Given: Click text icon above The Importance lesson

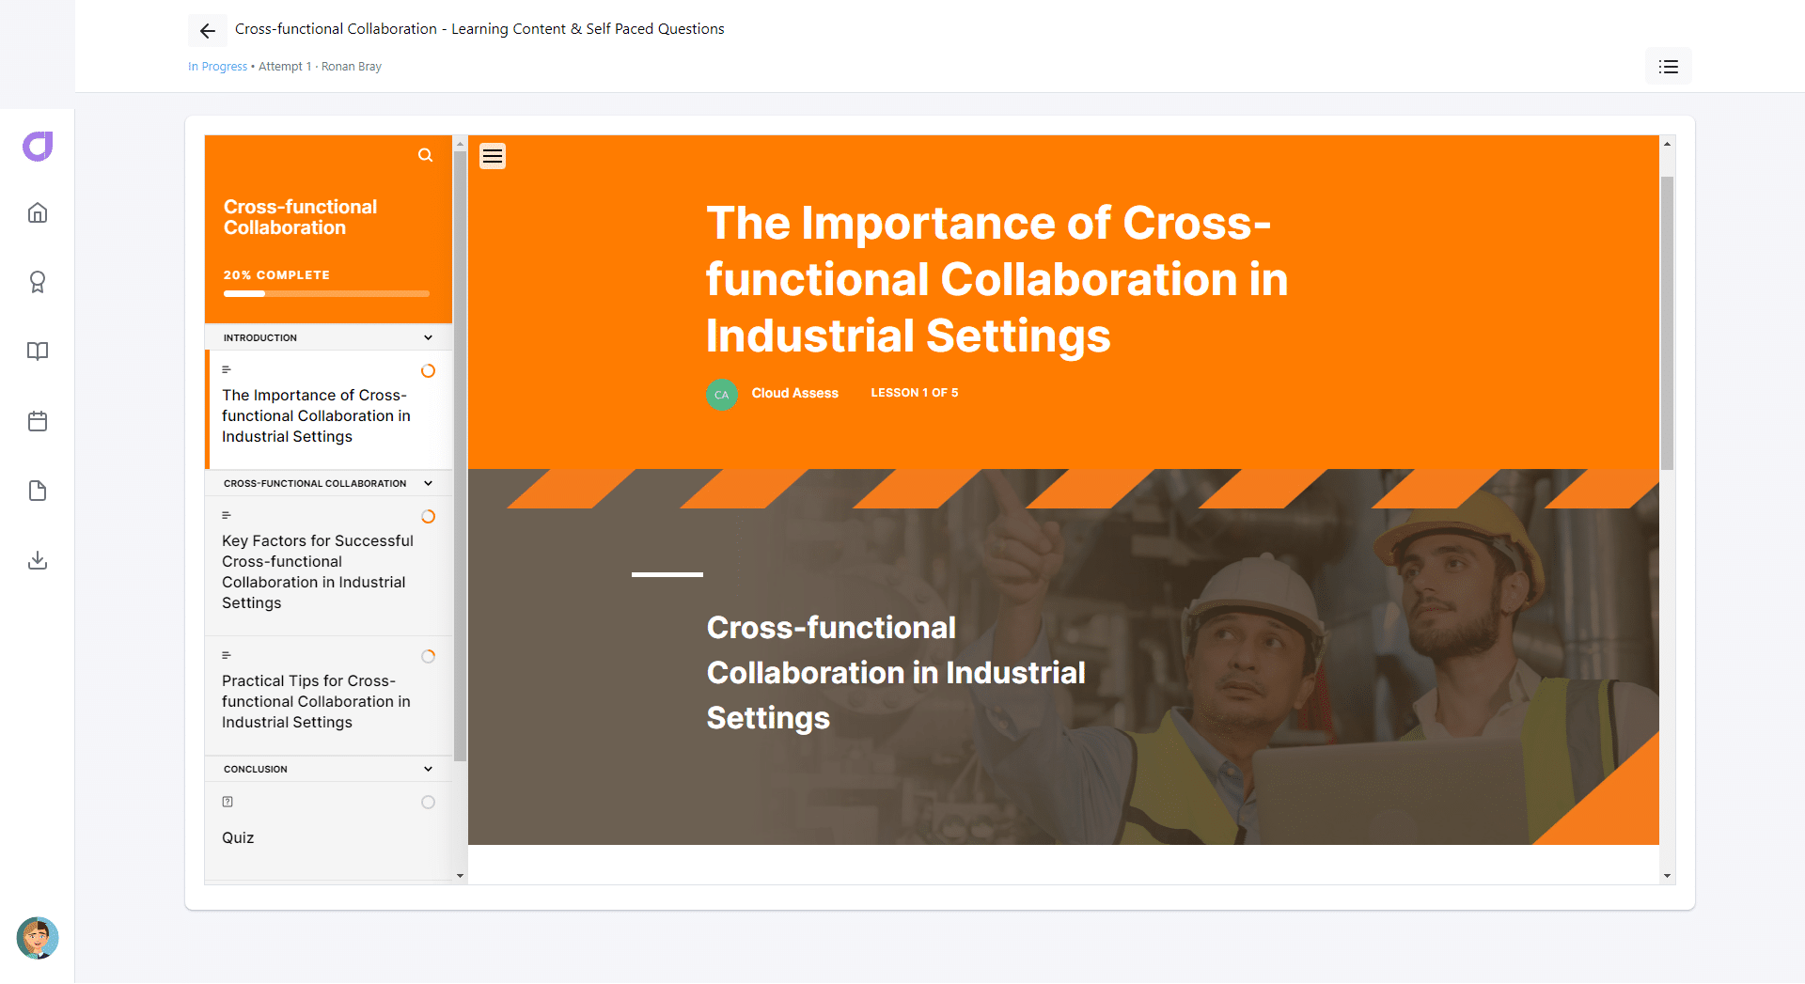Looking at the screenshot, I should coord(227,369).
